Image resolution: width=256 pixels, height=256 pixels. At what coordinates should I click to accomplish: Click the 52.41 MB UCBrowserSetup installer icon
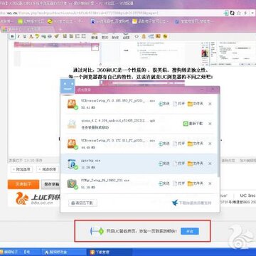pyautogui.click(x=72, y=104)
